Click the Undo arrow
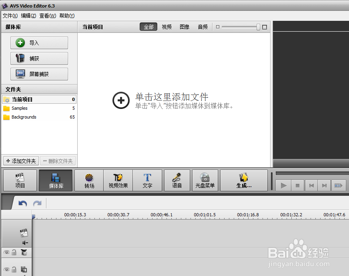The image size is (349, 276). point(23,203)
